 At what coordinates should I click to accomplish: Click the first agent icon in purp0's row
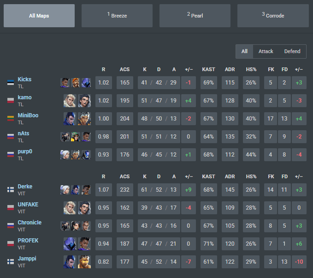tap(65, 155)
